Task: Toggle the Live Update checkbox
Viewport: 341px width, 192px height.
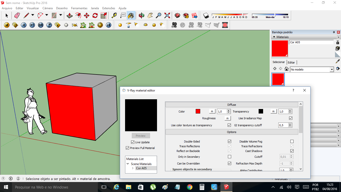Action: (133, 142)
